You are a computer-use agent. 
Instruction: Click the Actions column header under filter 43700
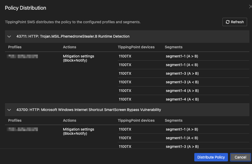pos(69,121)
